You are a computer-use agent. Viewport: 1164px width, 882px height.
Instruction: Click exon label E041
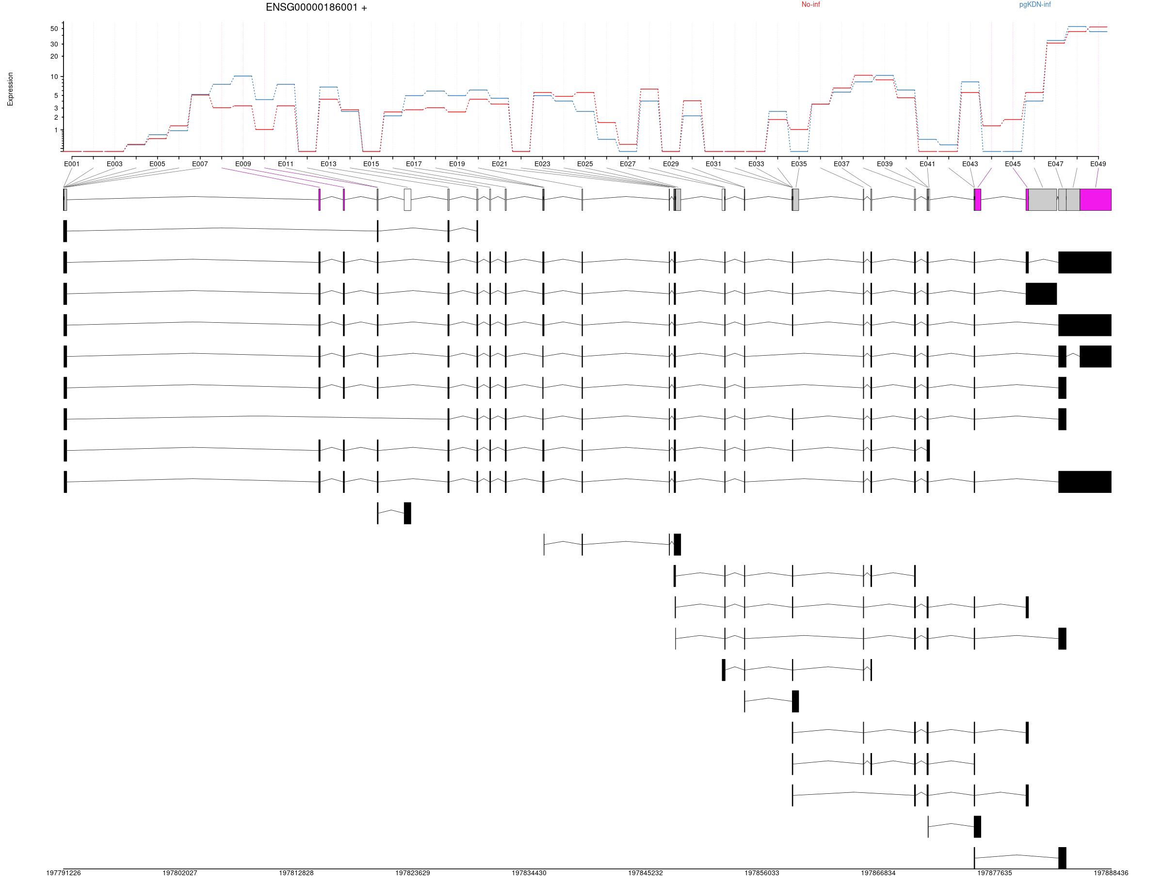coord(927,164)
